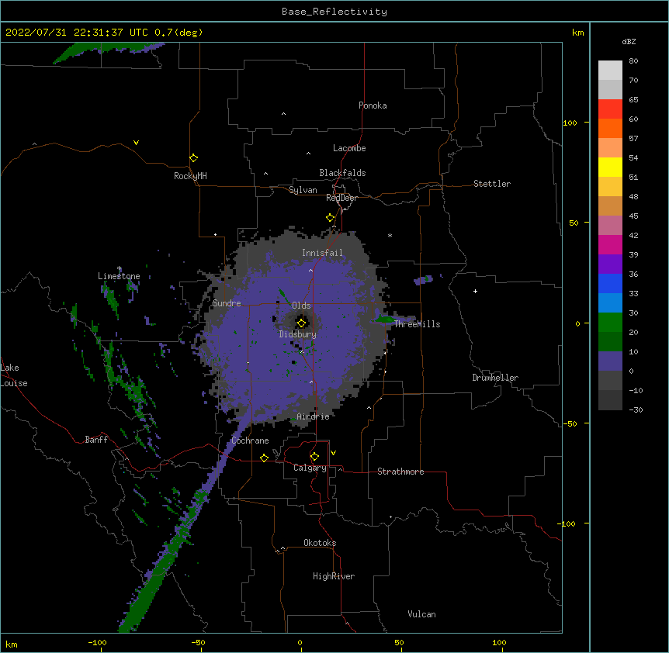669x653 pixels.
Task: Click the HighRiver town label
Action: click(x=334, y=576)
